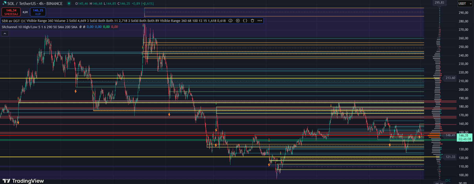
Task: Click the current price 146,35 countdown label
Action: pyautogui.click(x=465, y=137)
